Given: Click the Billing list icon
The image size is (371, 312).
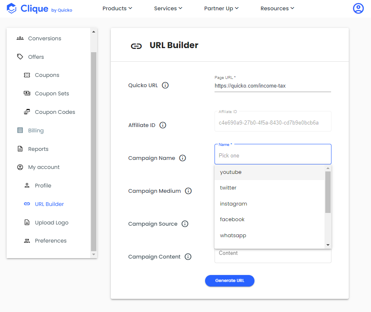Looking at the screenshot, I should point(20,130).
